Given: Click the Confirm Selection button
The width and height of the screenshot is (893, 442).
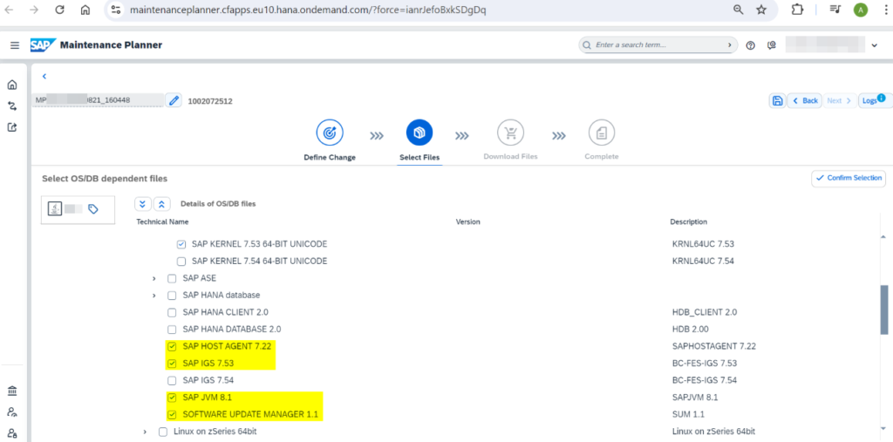Looking at the screenshot, I should tap(849, 178).
